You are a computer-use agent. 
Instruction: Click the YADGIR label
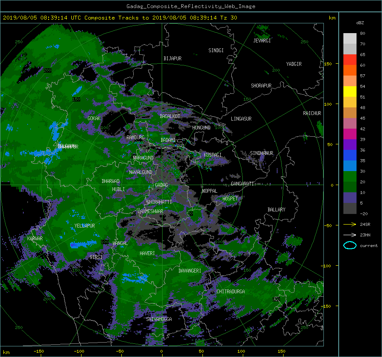tap(294, 64)
